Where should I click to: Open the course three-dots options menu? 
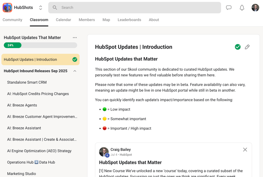pos(75,38)
